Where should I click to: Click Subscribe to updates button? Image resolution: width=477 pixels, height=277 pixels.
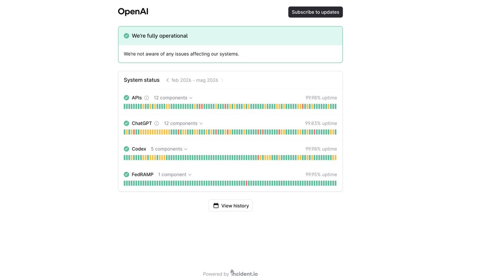pos(316,12)
